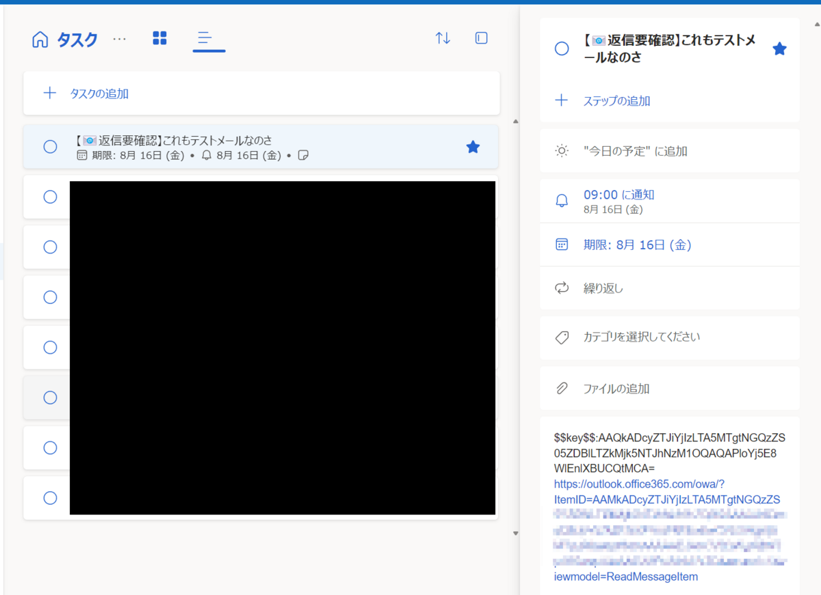Mark the 返信要確認 list task complete

tap(50, 147)
